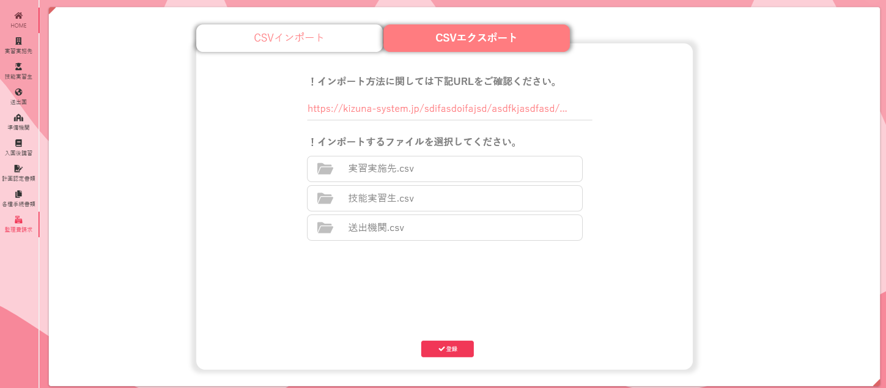Viewport: 886px width, 388px height.
Task: Switch to the CSVエクスポート tab
Action: pos(476,38)
